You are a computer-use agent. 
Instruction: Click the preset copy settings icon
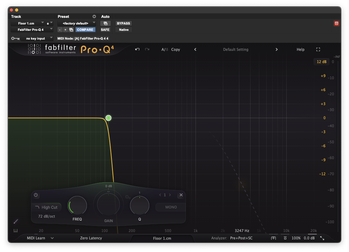click(71, 29)
